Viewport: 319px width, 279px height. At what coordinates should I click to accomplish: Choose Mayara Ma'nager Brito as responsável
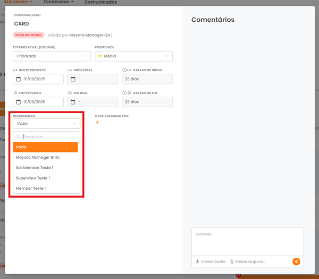tap(38, 157)
